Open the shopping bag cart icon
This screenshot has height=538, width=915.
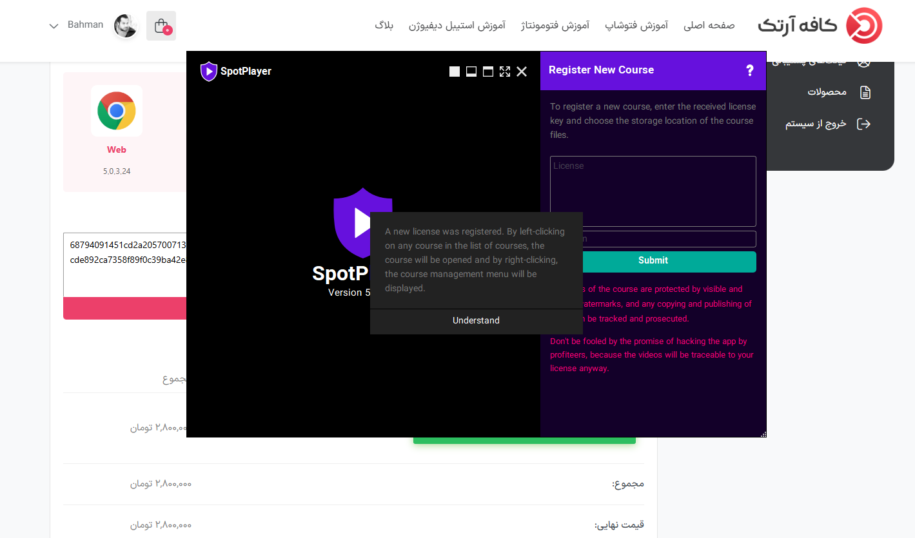[161, 26]
